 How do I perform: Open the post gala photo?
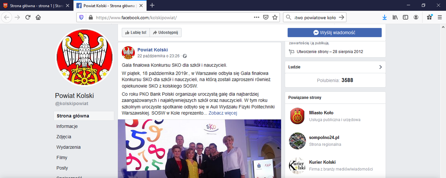[x=199, y=149]
